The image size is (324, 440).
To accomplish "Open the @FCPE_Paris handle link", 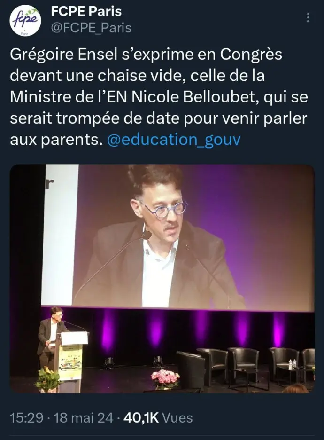I will (x=91, y=28).
